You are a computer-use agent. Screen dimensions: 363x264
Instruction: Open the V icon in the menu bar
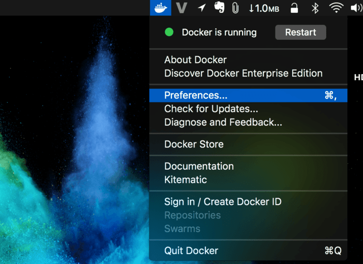tap(181, 8)
